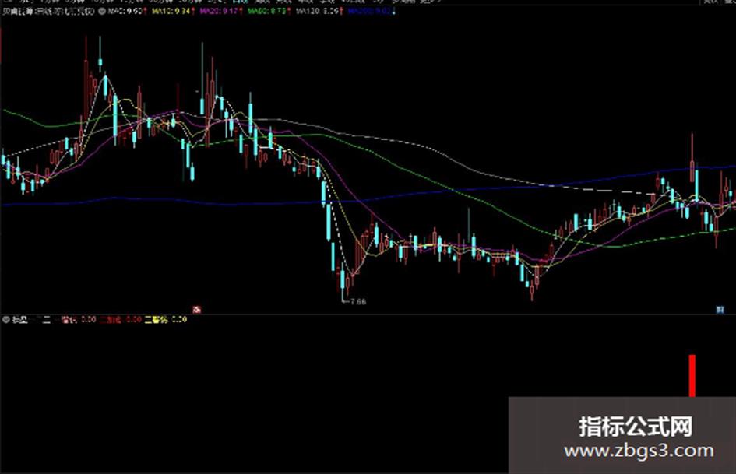The image size is (736, 474).
Task: Click the 7.66 low price annotation
Action: point(358,302)
